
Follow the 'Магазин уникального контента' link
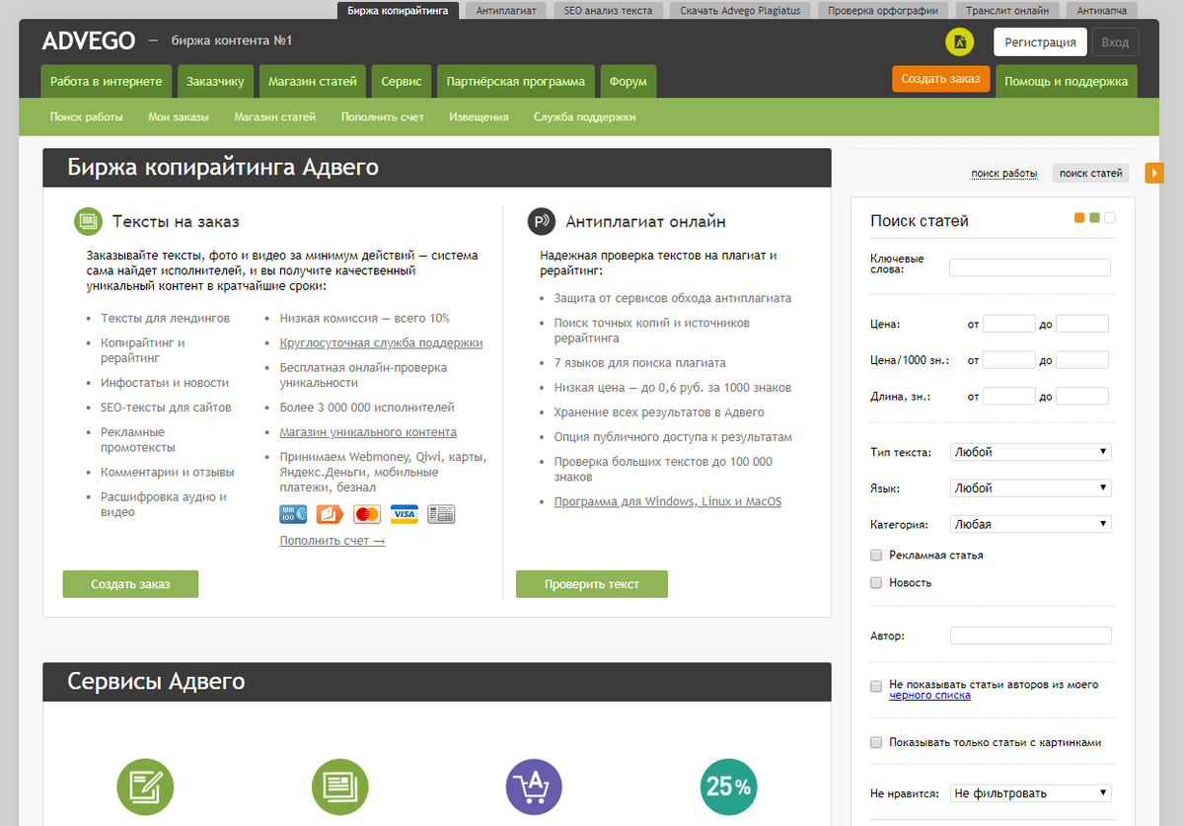368,432
